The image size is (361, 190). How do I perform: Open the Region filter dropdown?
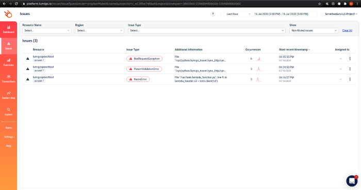100,30
